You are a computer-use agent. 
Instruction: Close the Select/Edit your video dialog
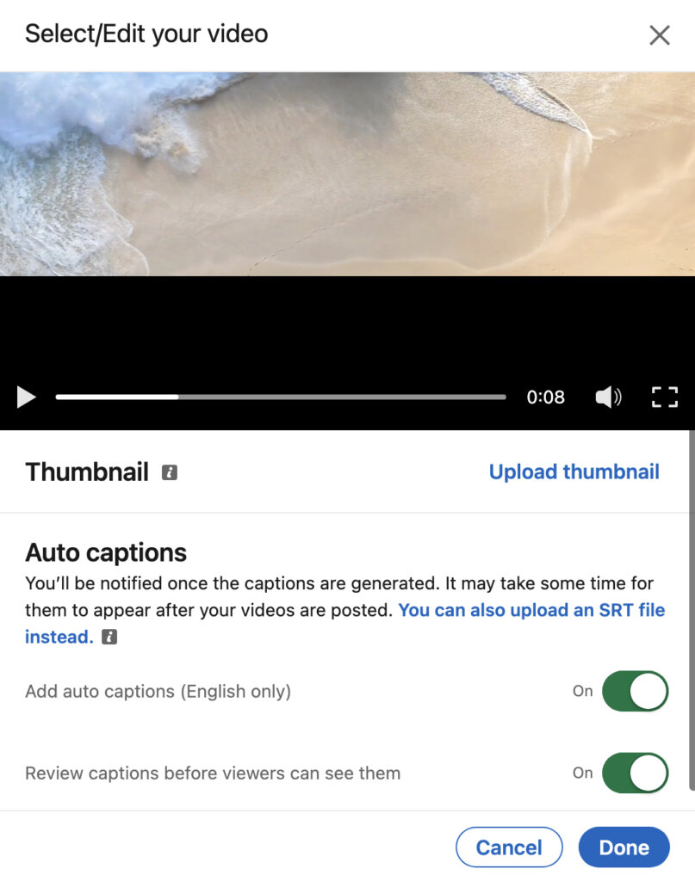coord(659,34)
